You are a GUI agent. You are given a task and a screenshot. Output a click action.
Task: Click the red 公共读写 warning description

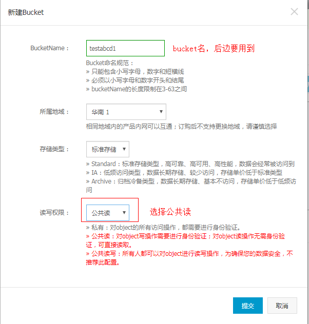click(x=189, y=258)
